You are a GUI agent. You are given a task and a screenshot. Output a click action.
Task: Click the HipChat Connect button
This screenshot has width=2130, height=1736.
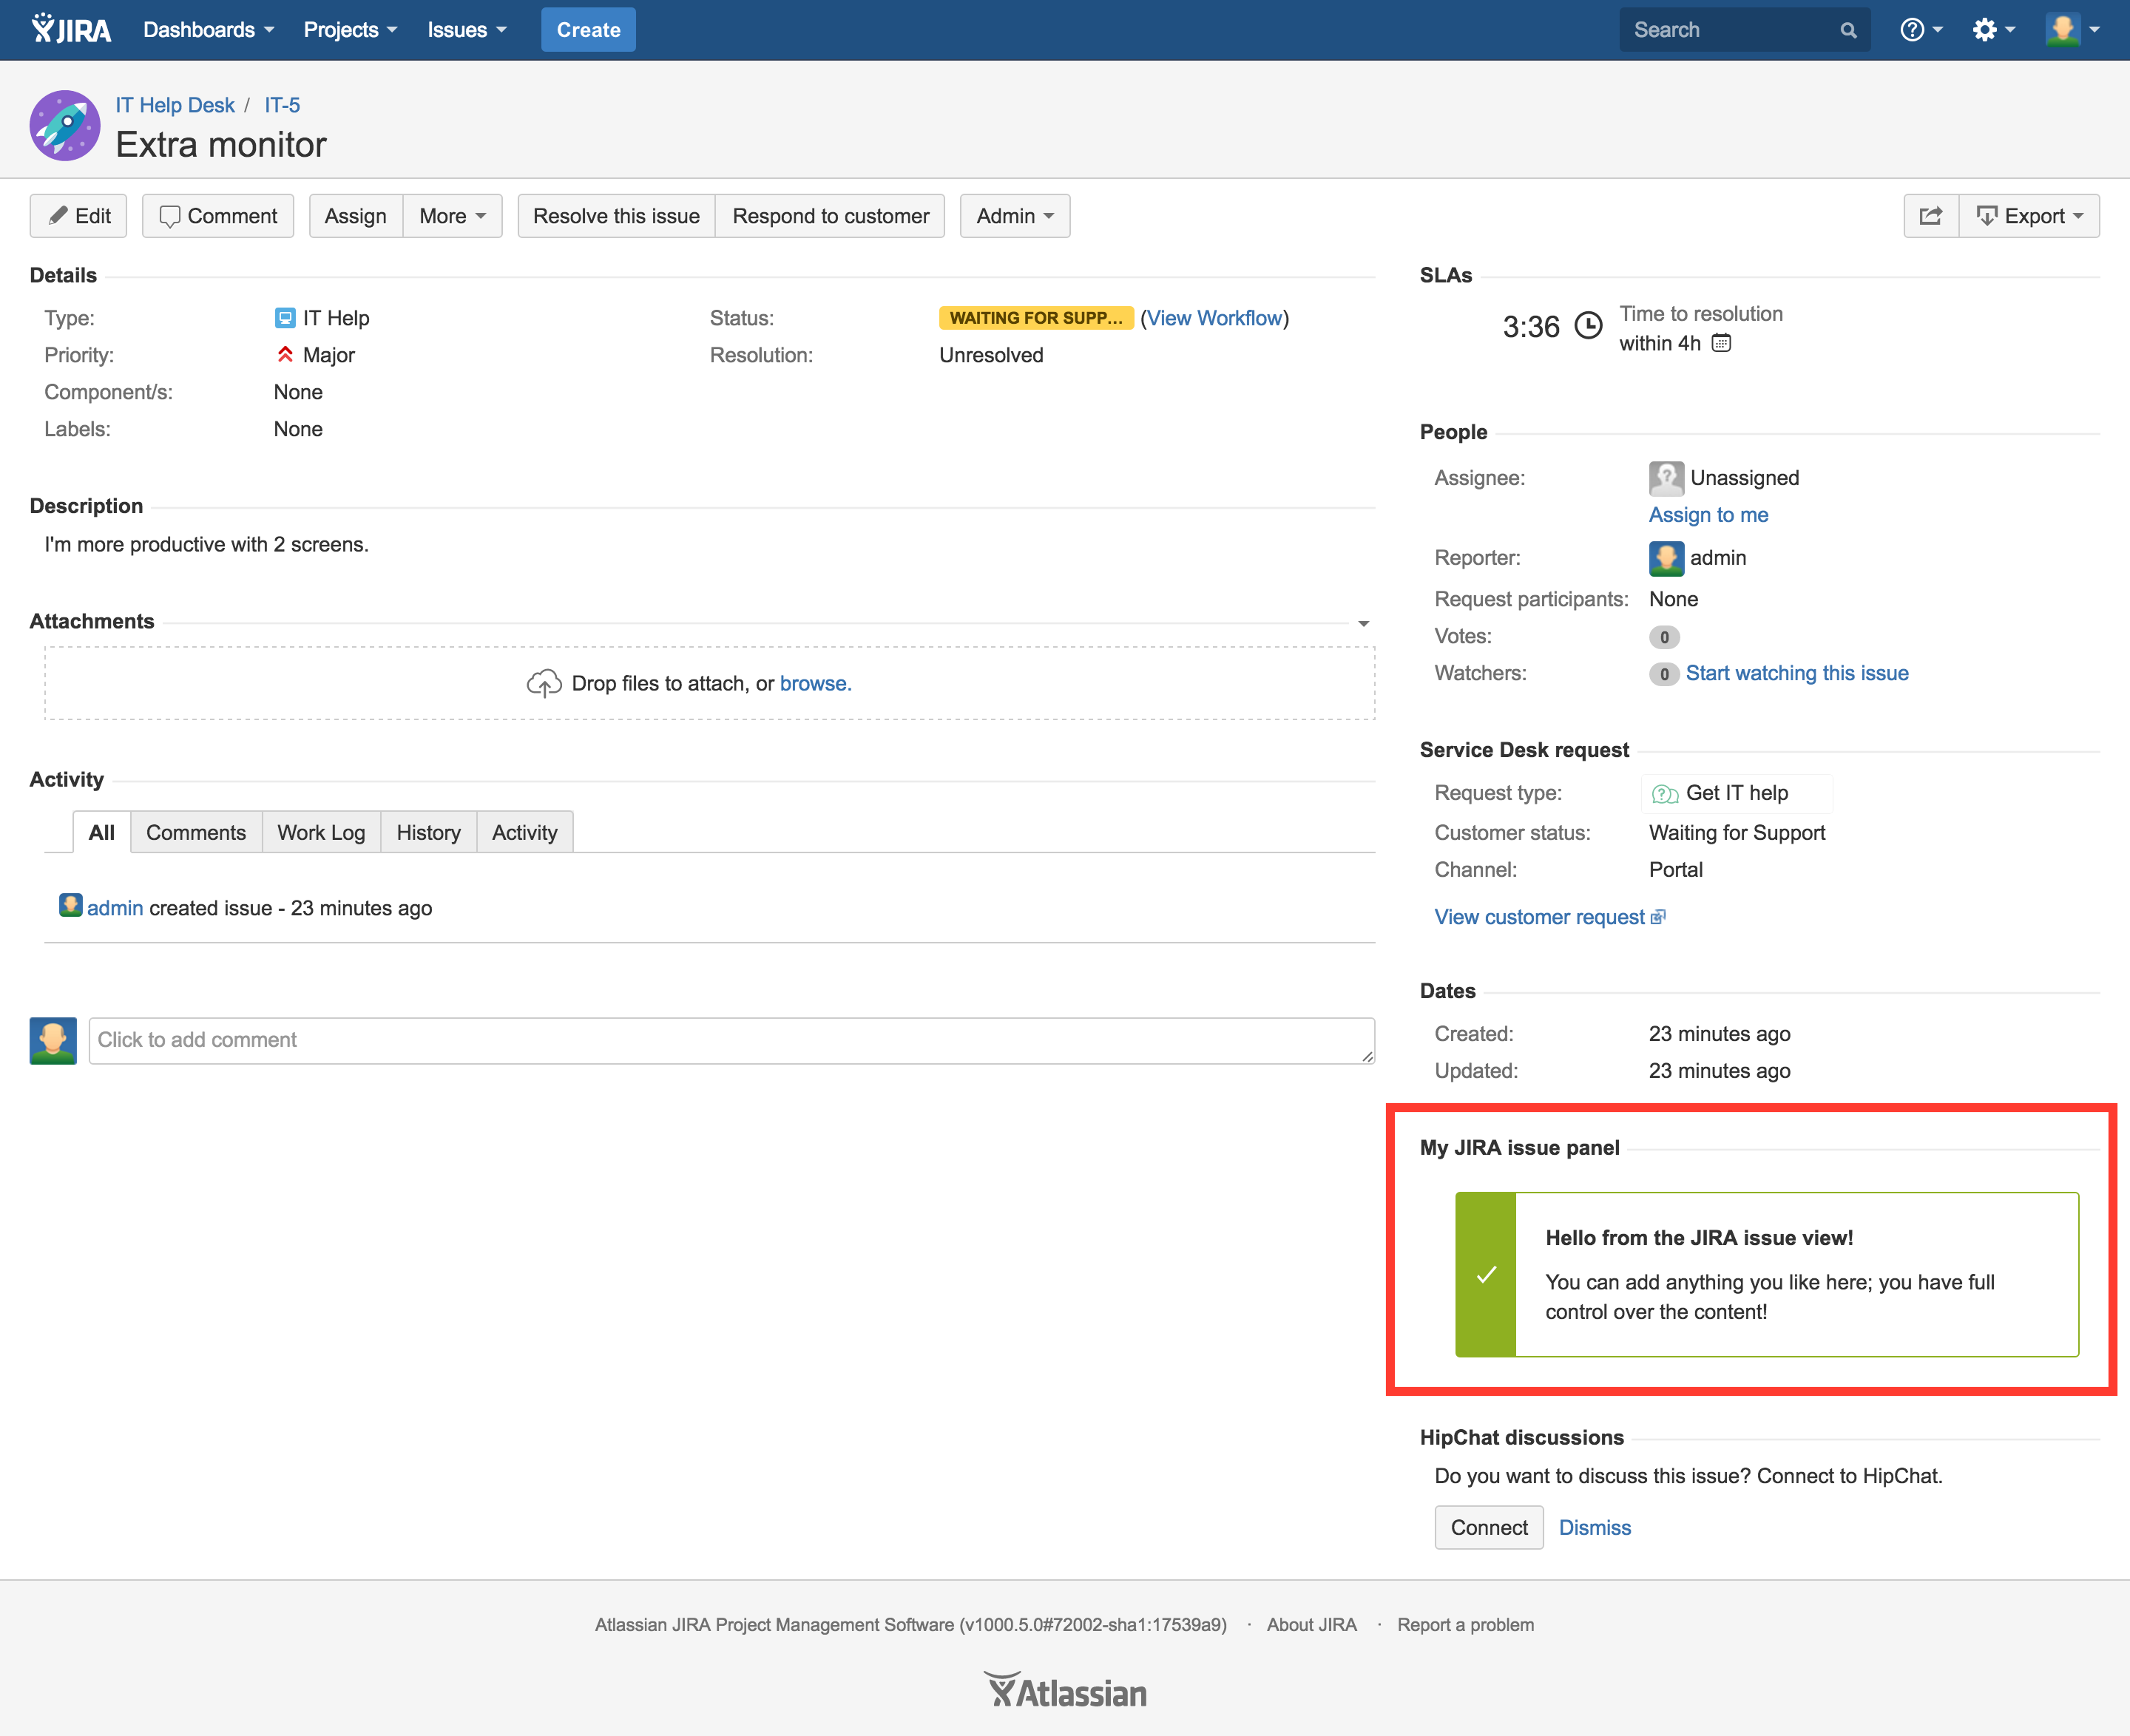[x=1489, y=1527]
